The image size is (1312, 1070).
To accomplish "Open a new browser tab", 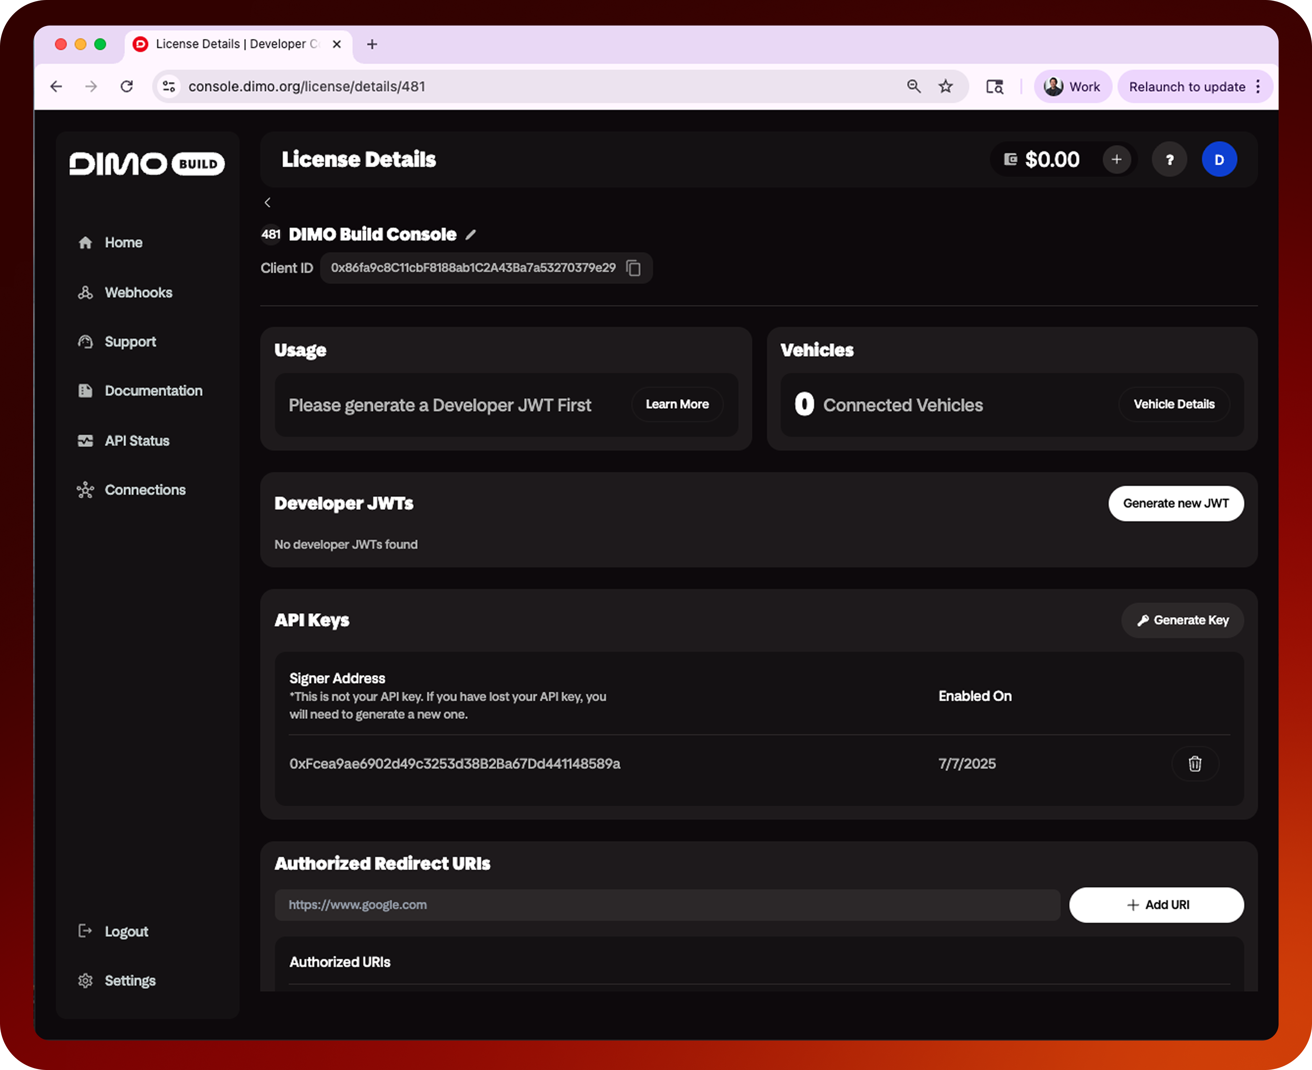I will (x=371, y=44).
